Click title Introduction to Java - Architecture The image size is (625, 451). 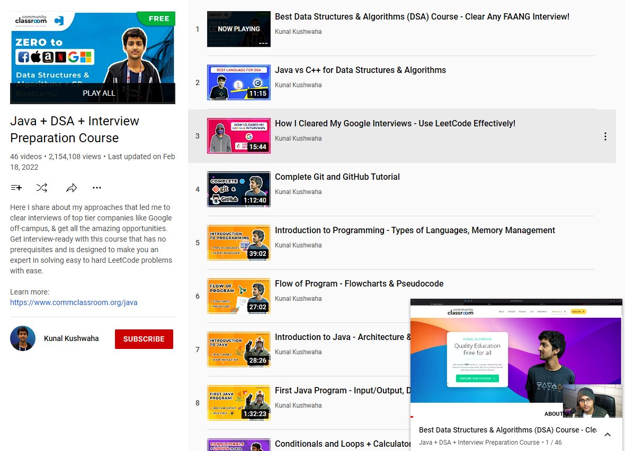tap(343, 337)
